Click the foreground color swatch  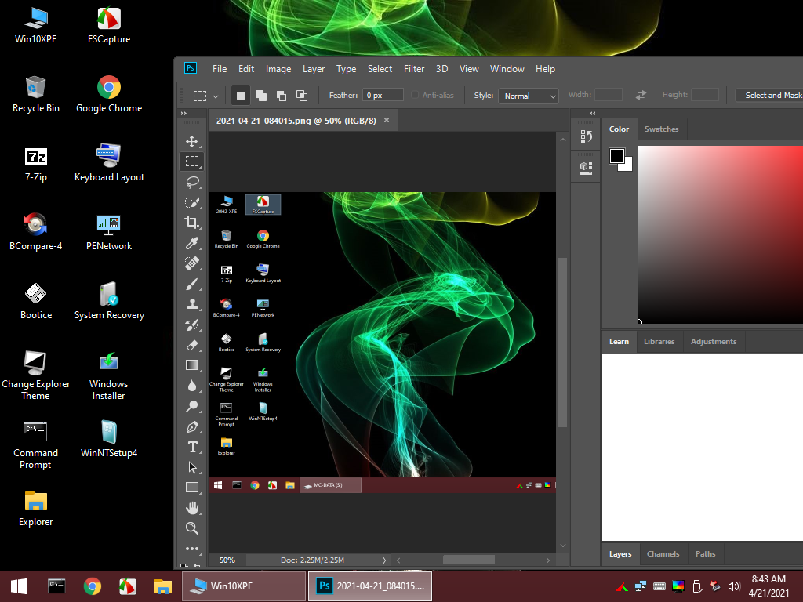(x=616, y=156)
